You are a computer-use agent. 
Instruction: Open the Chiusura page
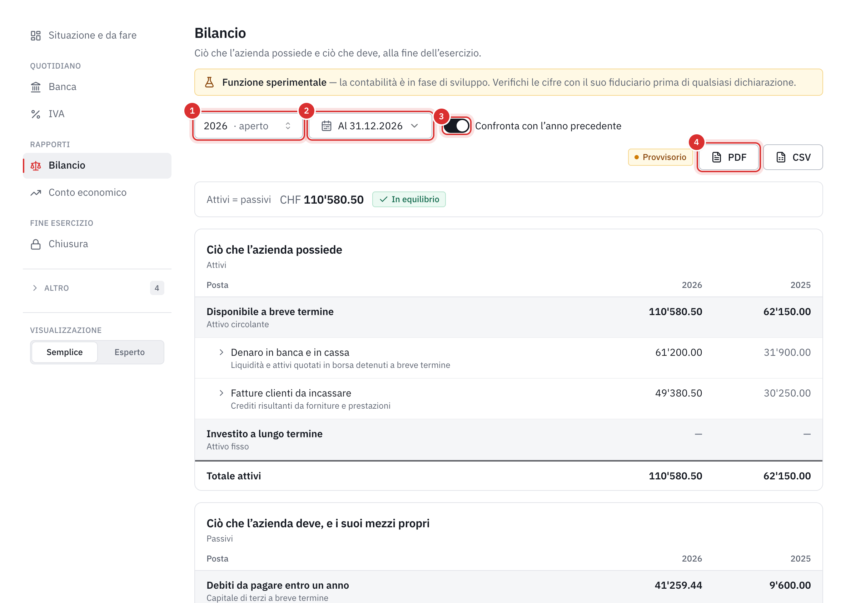[97, 244]
